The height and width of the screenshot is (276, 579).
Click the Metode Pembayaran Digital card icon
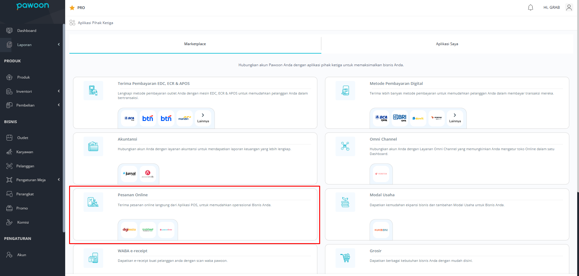345,91
